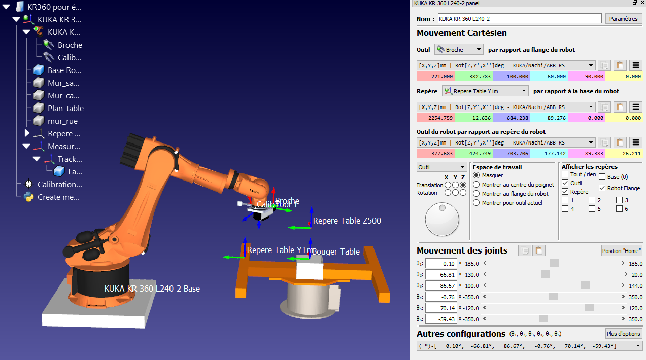Open hamburger menu for Repère pose row
The height and width of the screenshot is (360, 646).
click(635, 107)
